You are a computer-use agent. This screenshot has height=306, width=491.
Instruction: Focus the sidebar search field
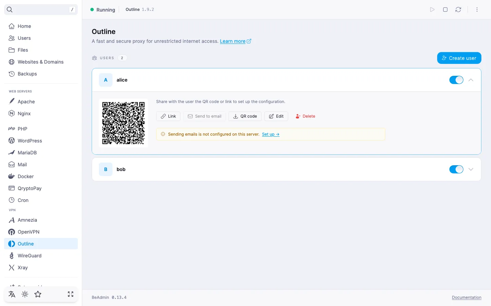(x=41, y=10)
